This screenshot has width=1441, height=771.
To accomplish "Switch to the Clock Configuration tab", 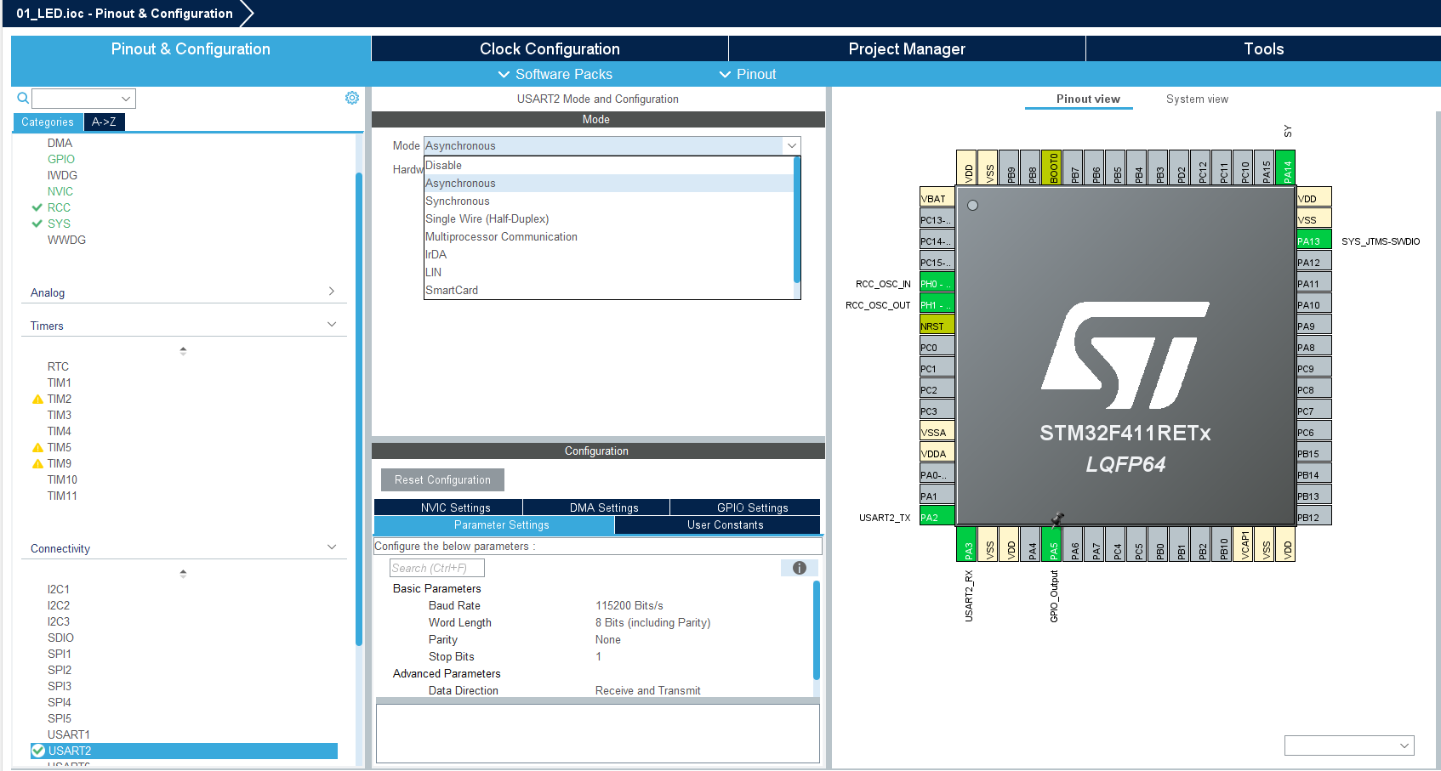I will [x=550, y=48].
